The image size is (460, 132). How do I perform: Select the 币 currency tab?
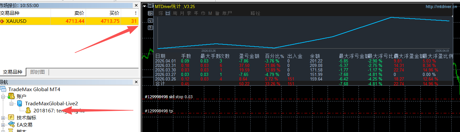pos(203,13)
